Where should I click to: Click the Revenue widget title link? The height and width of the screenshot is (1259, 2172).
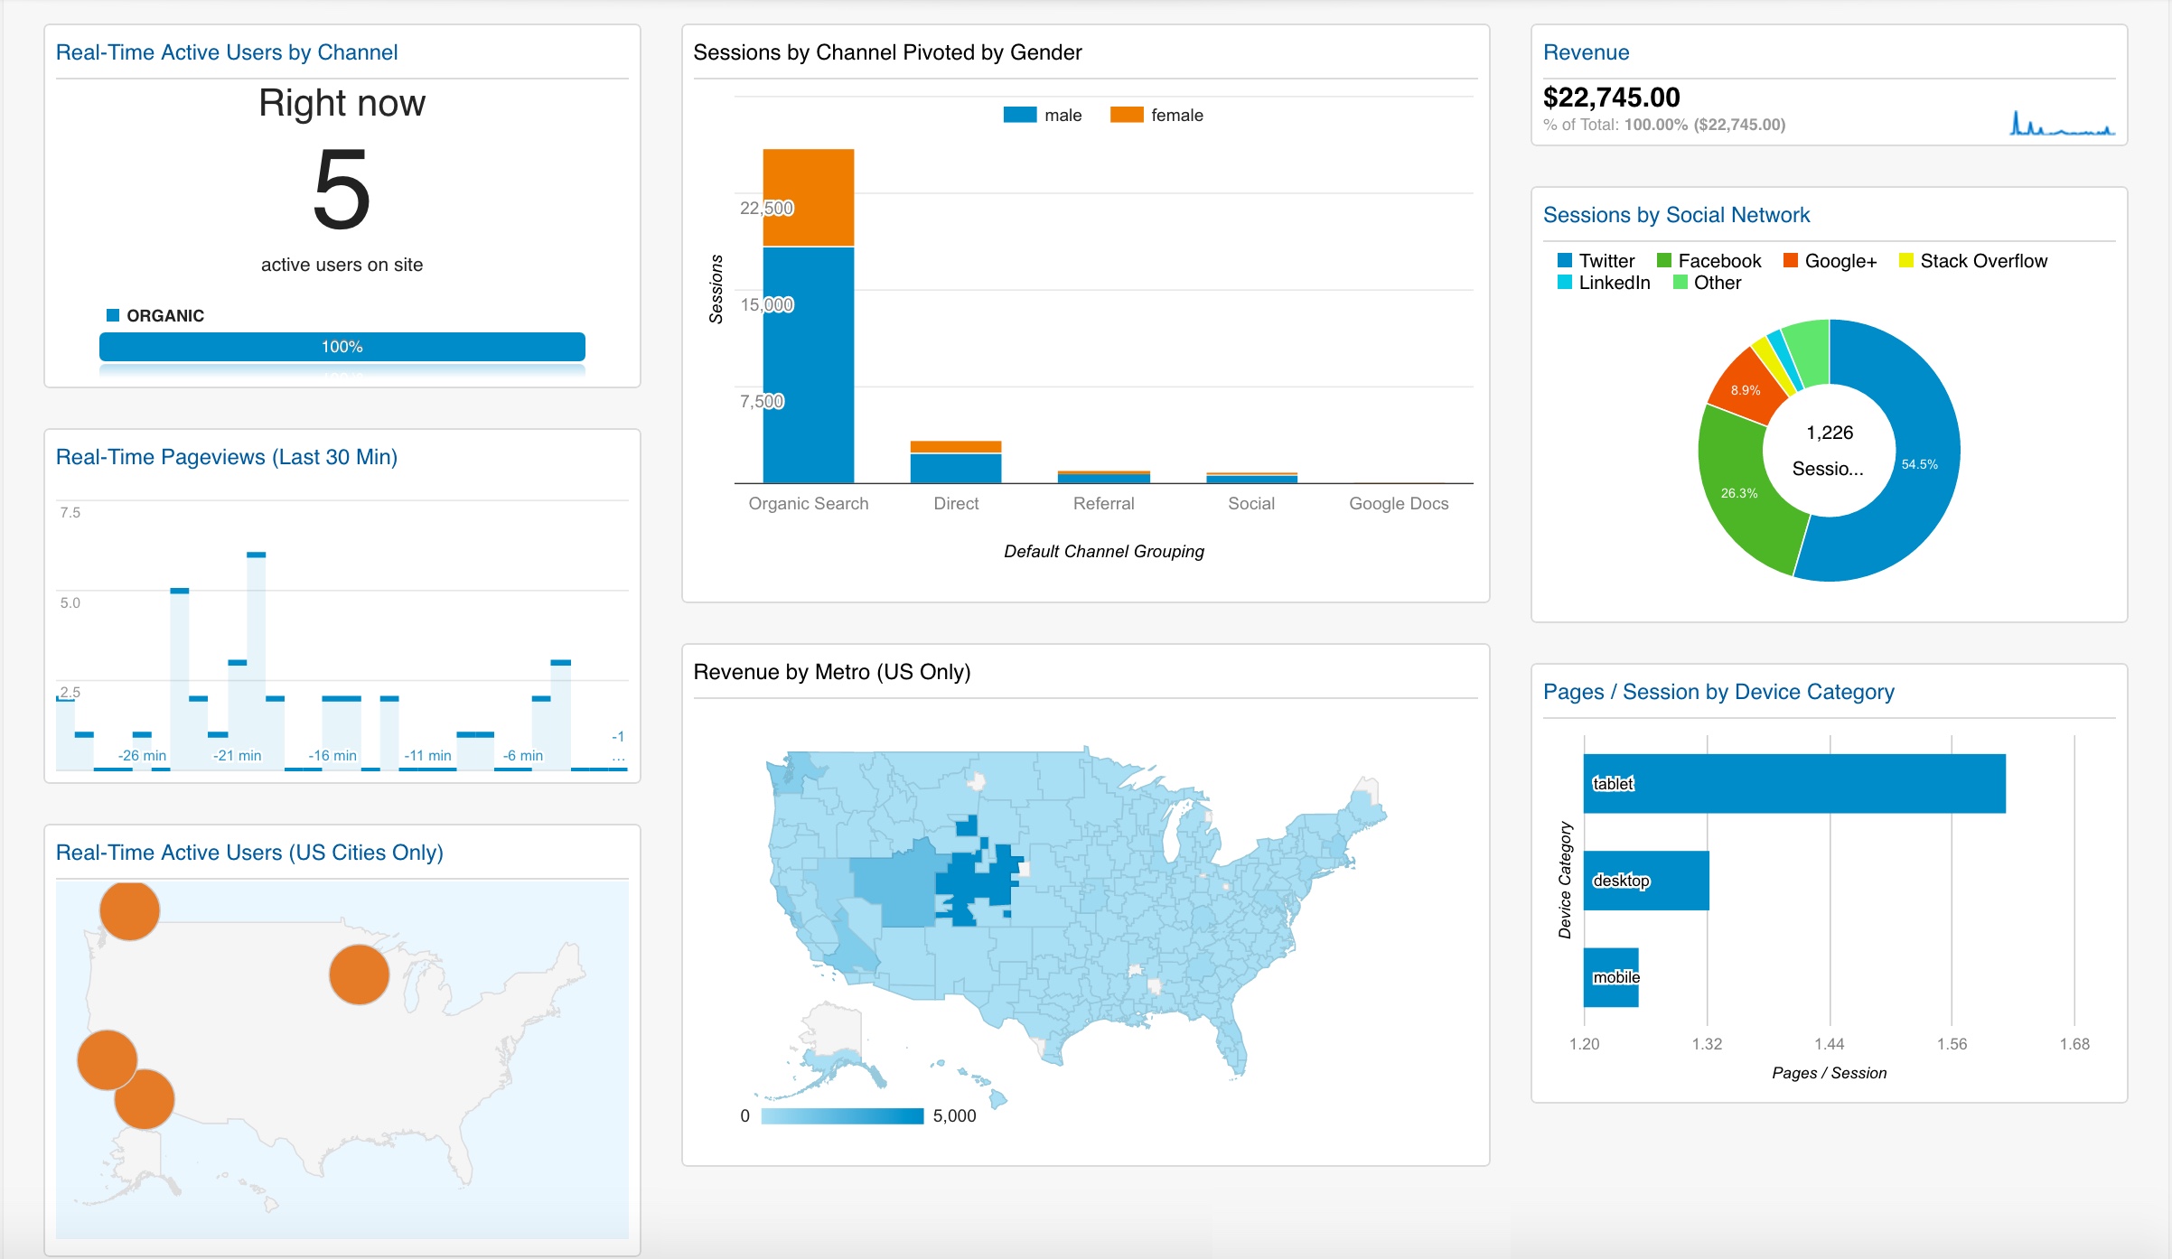click(1586, 52)
